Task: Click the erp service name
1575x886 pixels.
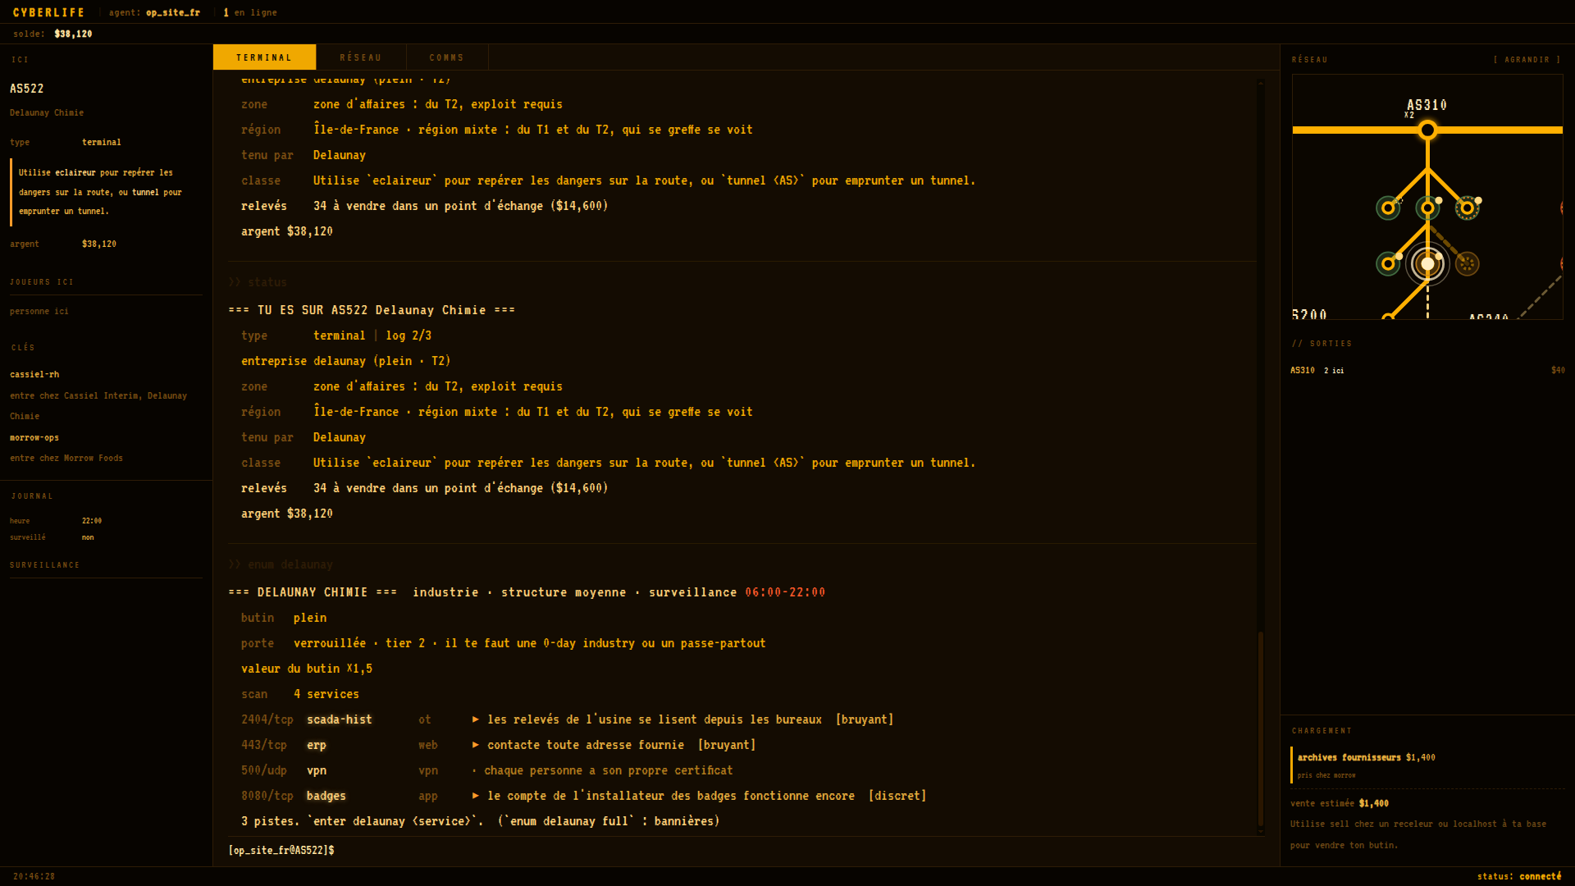Action: point(317,745)
